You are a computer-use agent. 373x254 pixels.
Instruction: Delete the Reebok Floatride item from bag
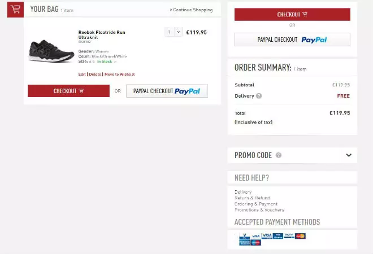point(95,74)
